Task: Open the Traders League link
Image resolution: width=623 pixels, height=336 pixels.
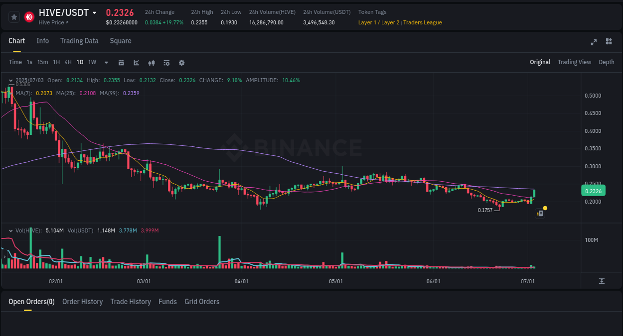Action: pyautogui.click(x=422, y=22)
